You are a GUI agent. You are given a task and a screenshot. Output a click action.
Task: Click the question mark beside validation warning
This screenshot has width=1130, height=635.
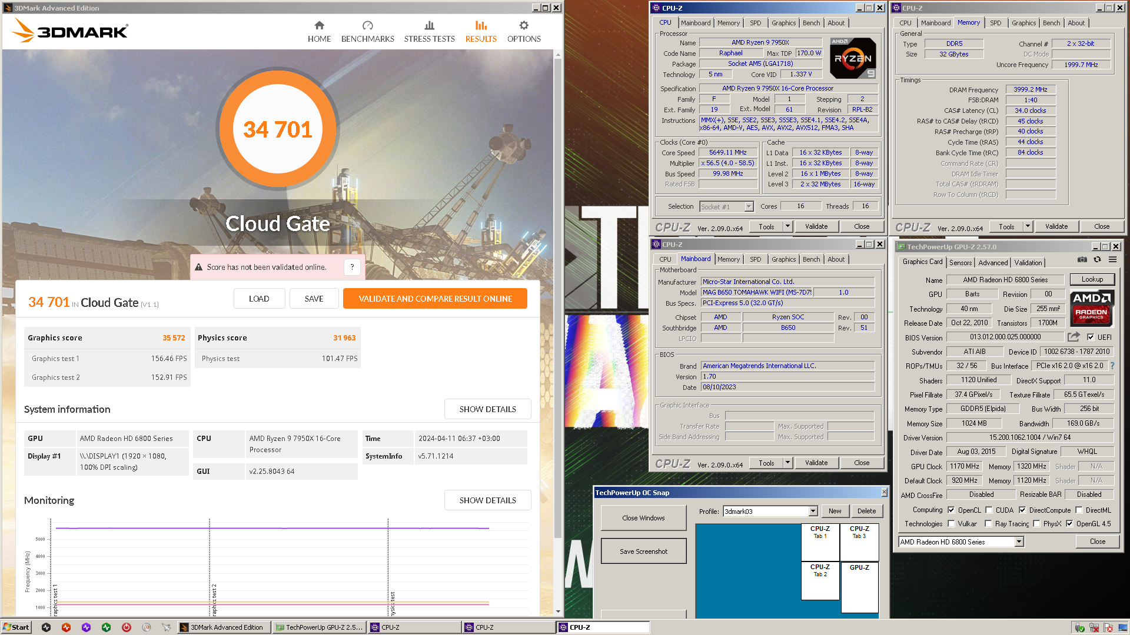352,267
